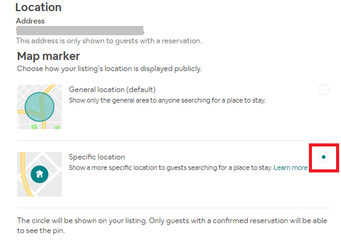Click the 'address is only shown to guests' note
The width and height of the screenshot is (341, 246).
pyautogui.click(x=109, y=41)
